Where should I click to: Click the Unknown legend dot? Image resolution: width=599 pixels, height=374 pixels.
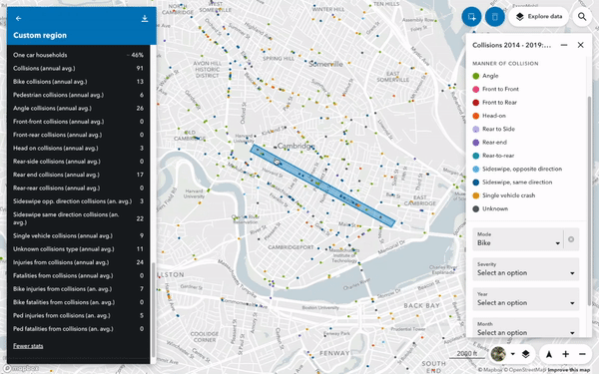pos(475,209)
